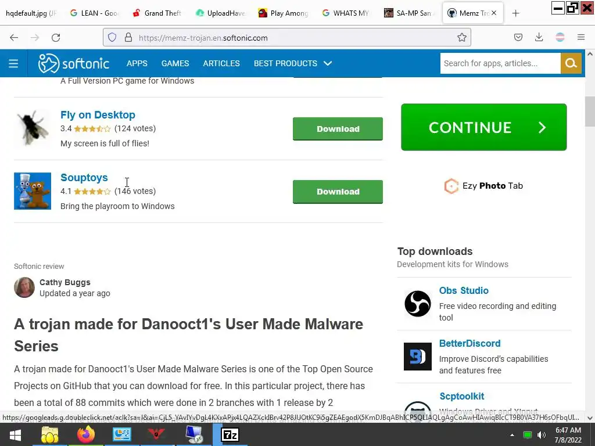The width and height of the screenshot is (595, 446).
Task: Click the padlock site info icon
Action: click(128, 37)
